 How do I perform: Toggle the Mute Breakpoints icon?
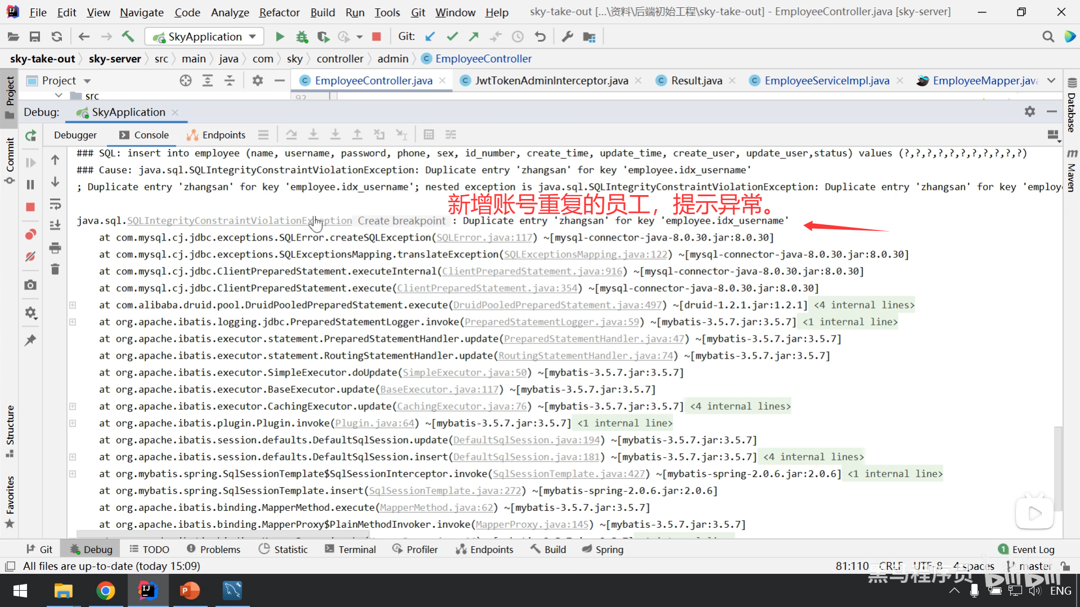pos(31,256)
